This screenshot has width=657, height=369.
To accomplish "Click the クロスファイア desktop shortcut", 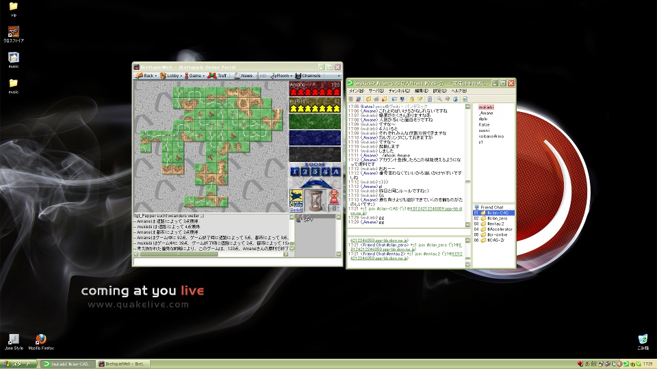I will click(14, 34).
